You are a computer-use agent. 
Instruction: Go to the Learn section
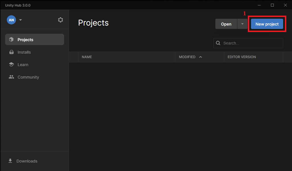click(35, 65)
